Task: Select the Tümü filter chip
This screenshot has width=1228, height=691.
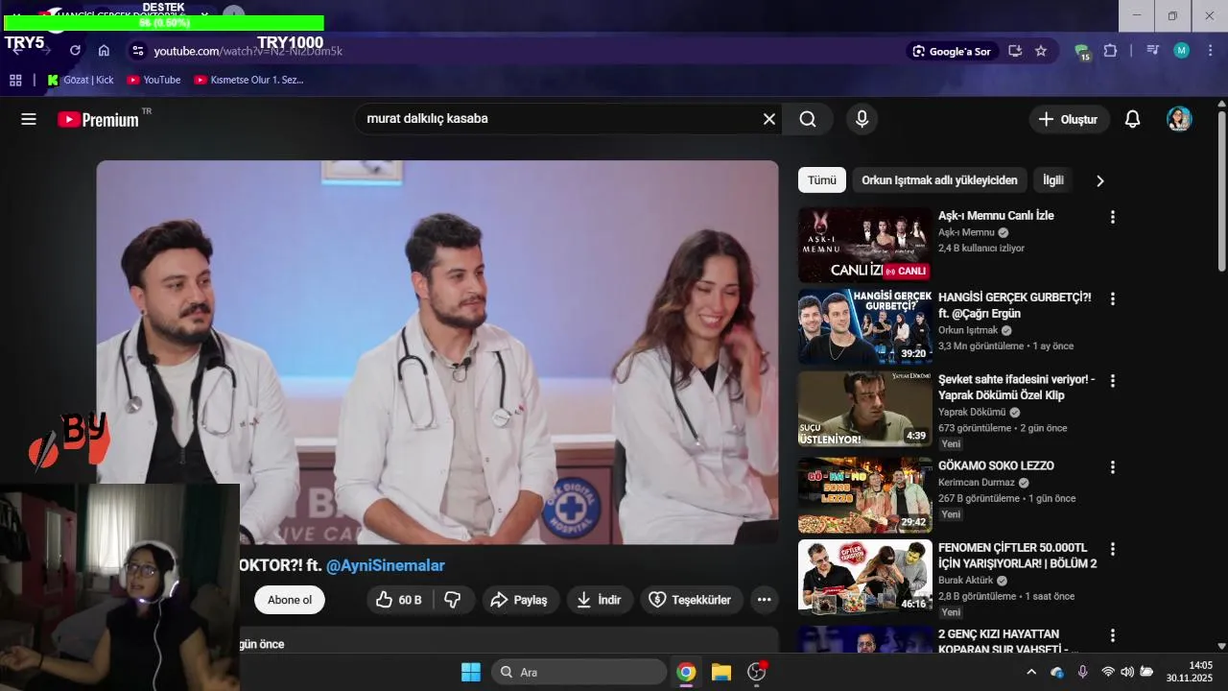Action: click(x=822, y=180)
